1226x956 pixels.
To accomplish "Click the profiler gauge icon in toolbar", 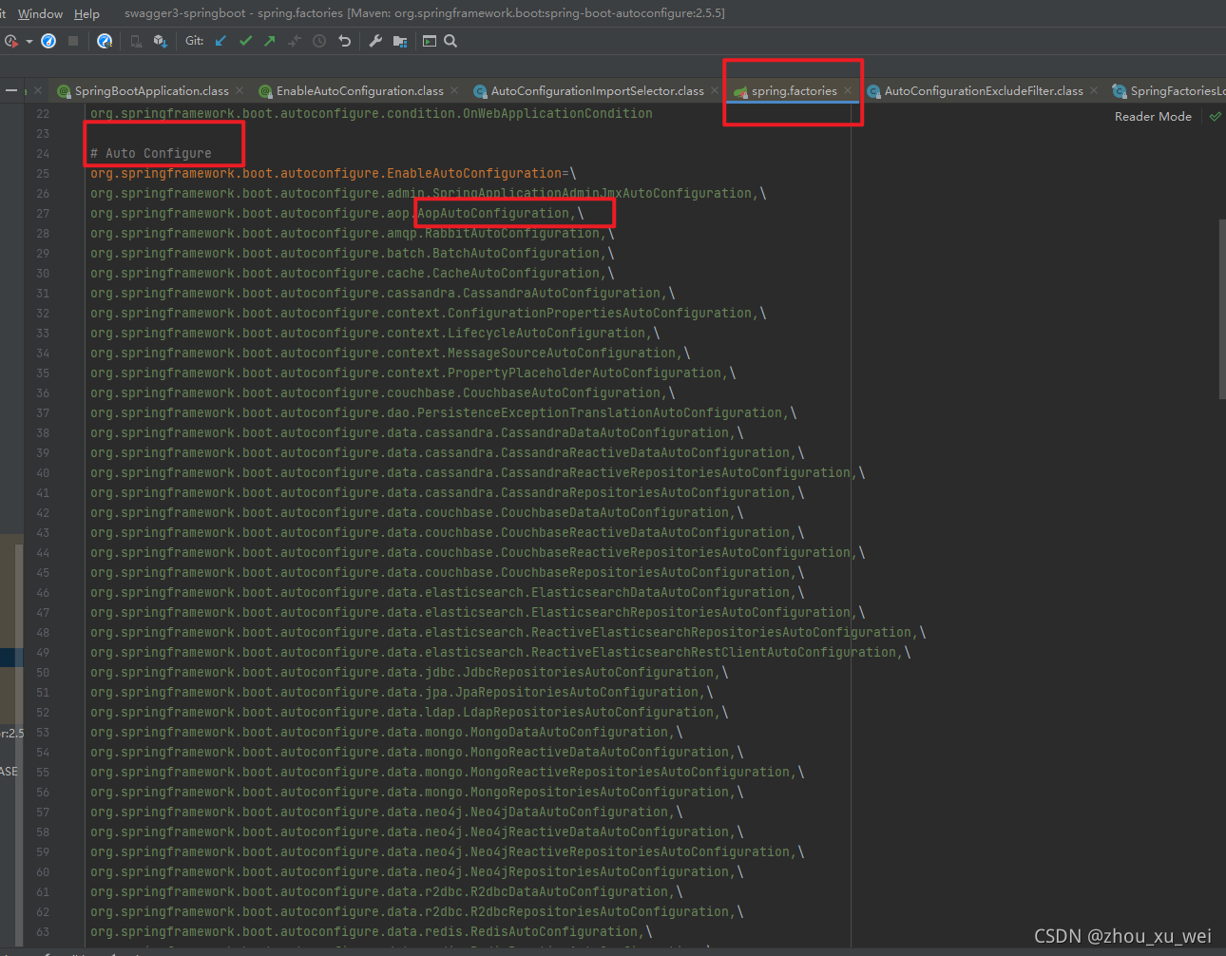I will pos(48,41).
